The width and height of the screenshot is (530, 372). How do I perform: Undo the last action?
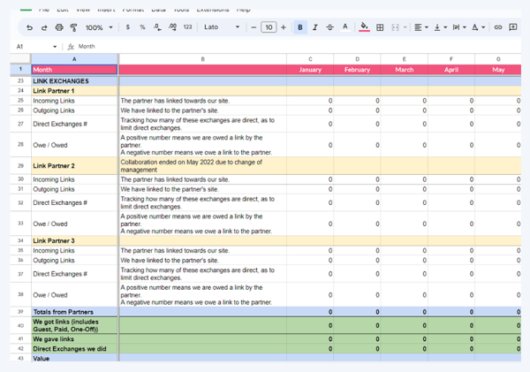tap(30, 27)
